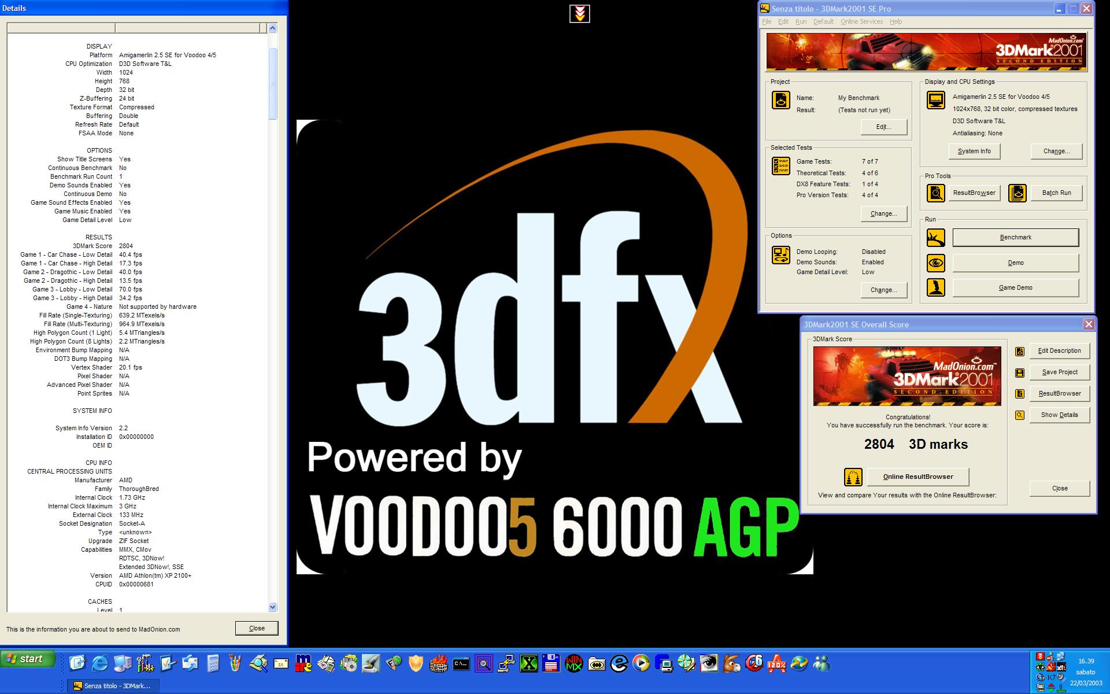Open the eMule donkey icon
Viewport: 1110px width, 694px height.
pyautogui.click(x=732, y=663)
